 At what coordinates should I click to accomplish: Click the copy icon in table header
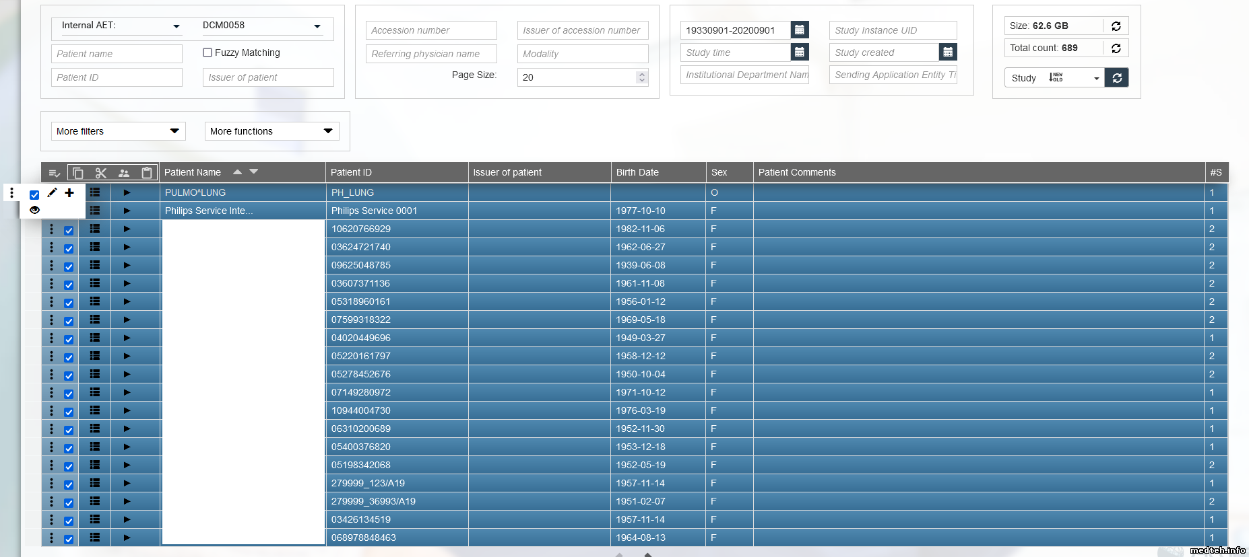click(77, 173)
